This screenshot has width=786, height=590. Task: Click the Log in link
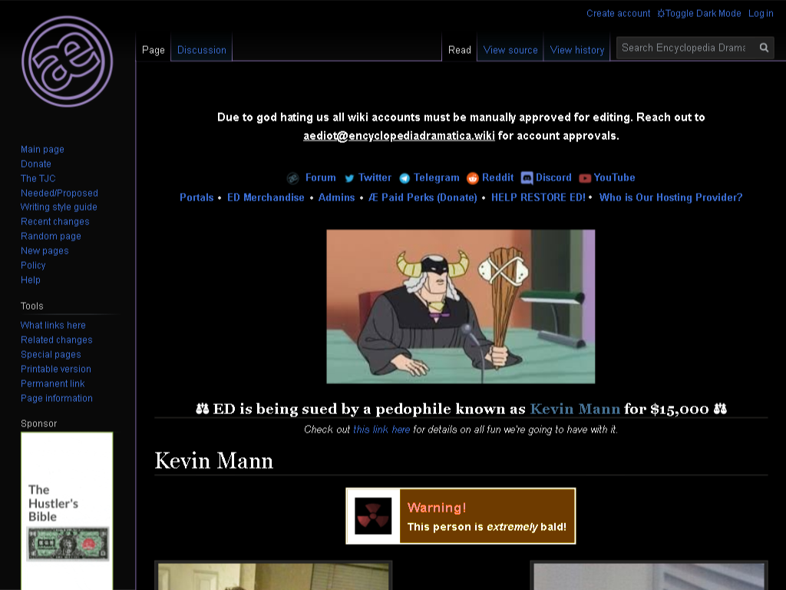[761, 14]
